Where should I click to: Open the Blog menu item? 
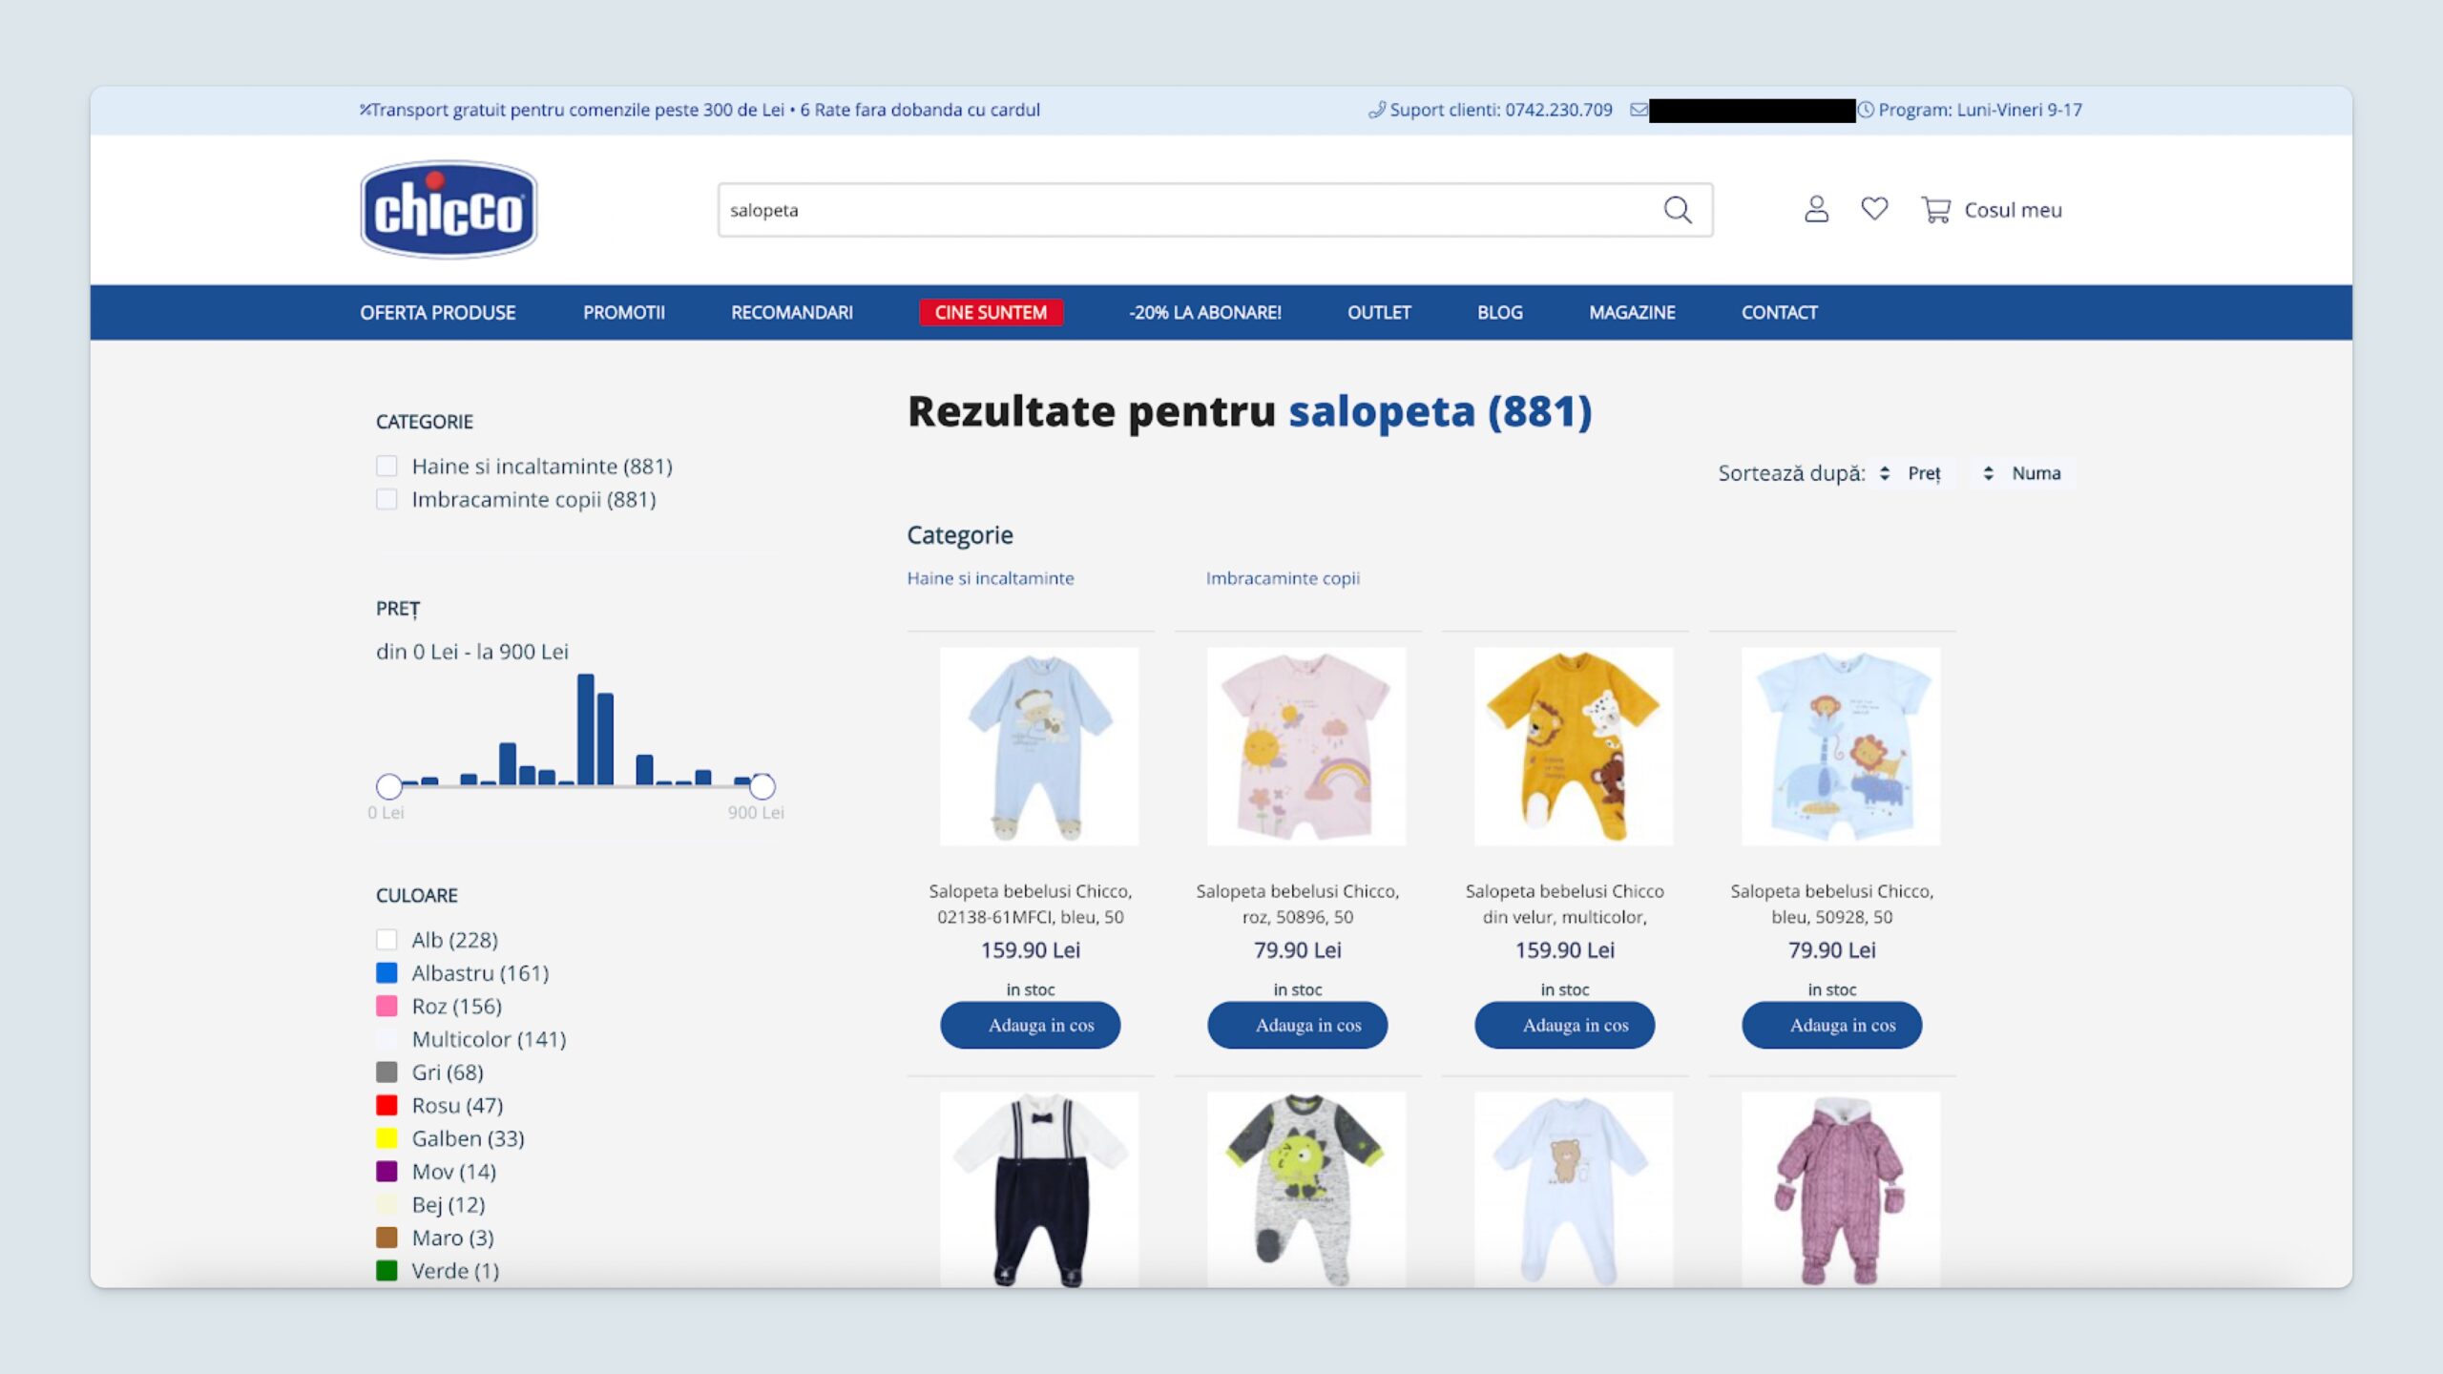[x=1500, y=313]
